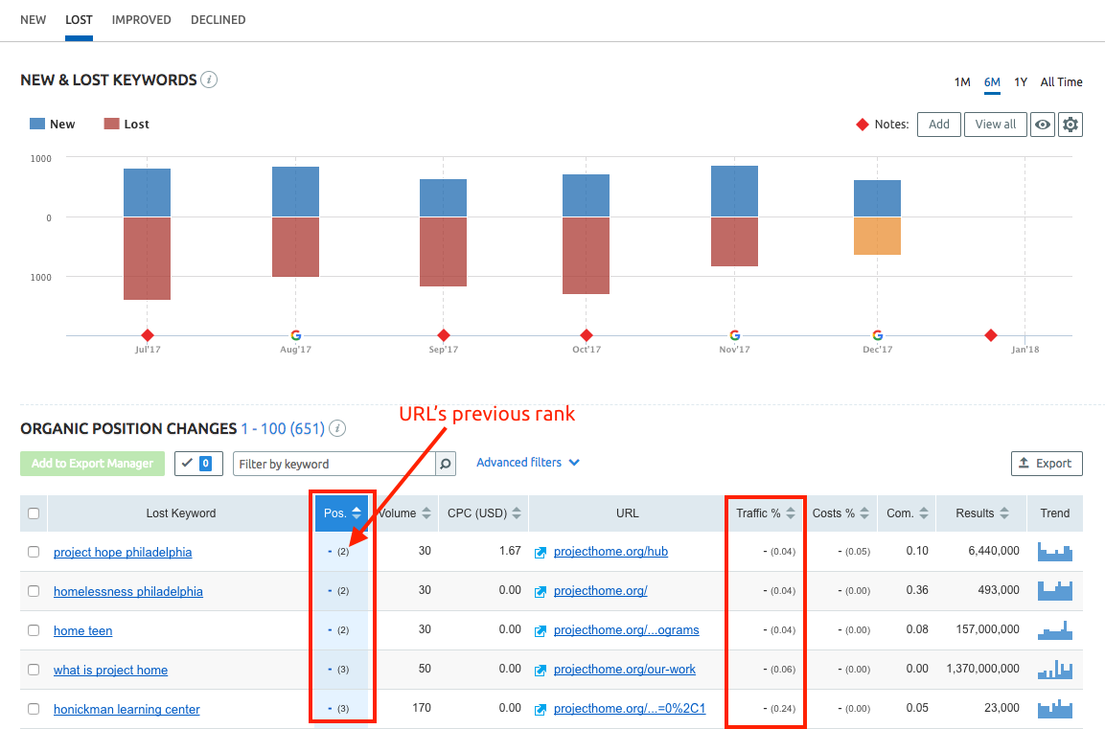Check the honickman learning center row
Viewport: 1105px width, 729px height.
pos(33,708)
